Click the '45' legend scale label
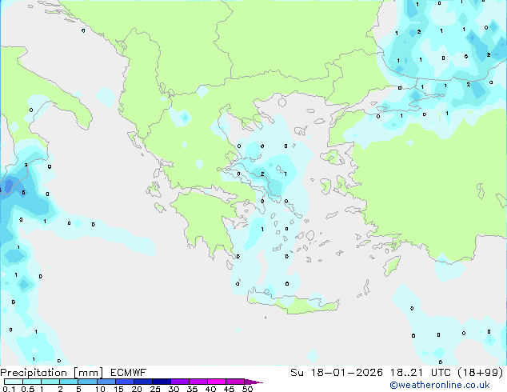 229,389
